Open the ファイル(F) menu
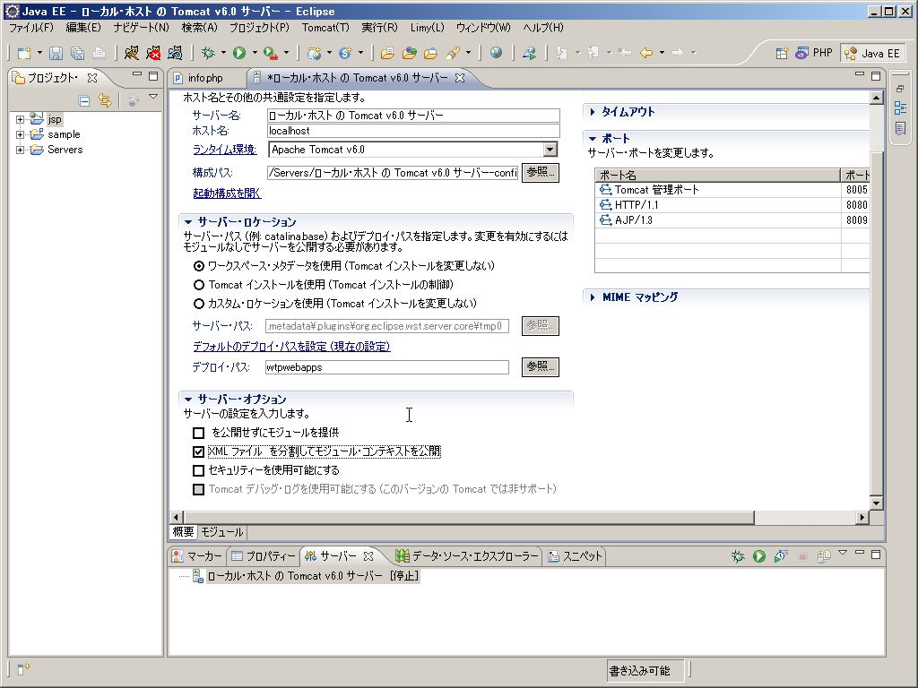Viewport: 918px width, 688px height. click(x=31, y=28)
